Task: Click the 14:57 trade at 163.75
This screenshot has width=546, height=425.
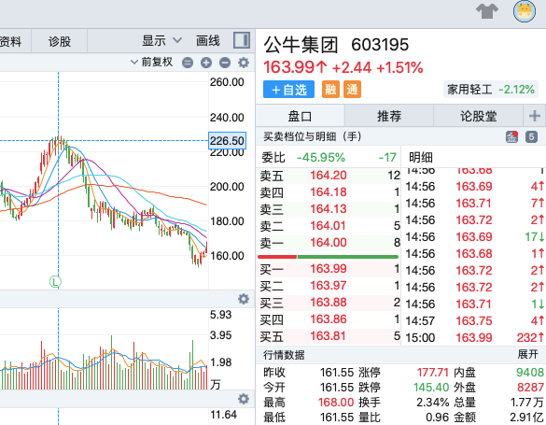Action: tap(474, 320)
